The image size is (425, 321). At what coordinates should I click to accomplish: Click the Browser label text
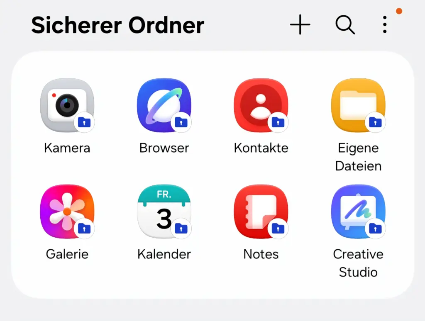164,148
